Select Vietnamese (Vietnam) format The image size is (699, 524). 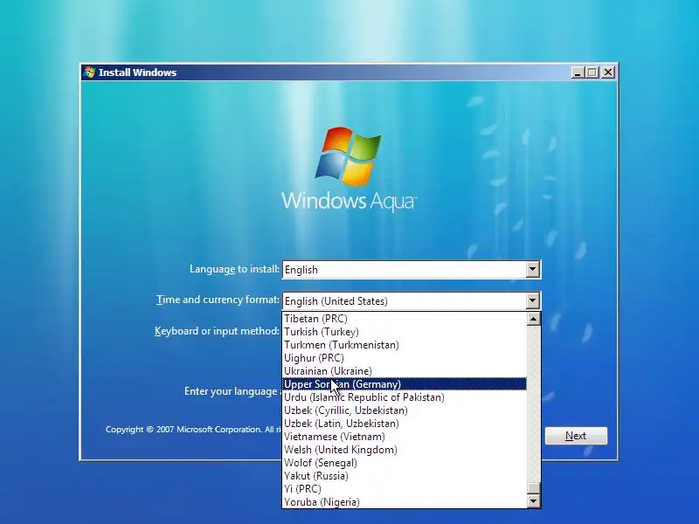tap(405, 437)
